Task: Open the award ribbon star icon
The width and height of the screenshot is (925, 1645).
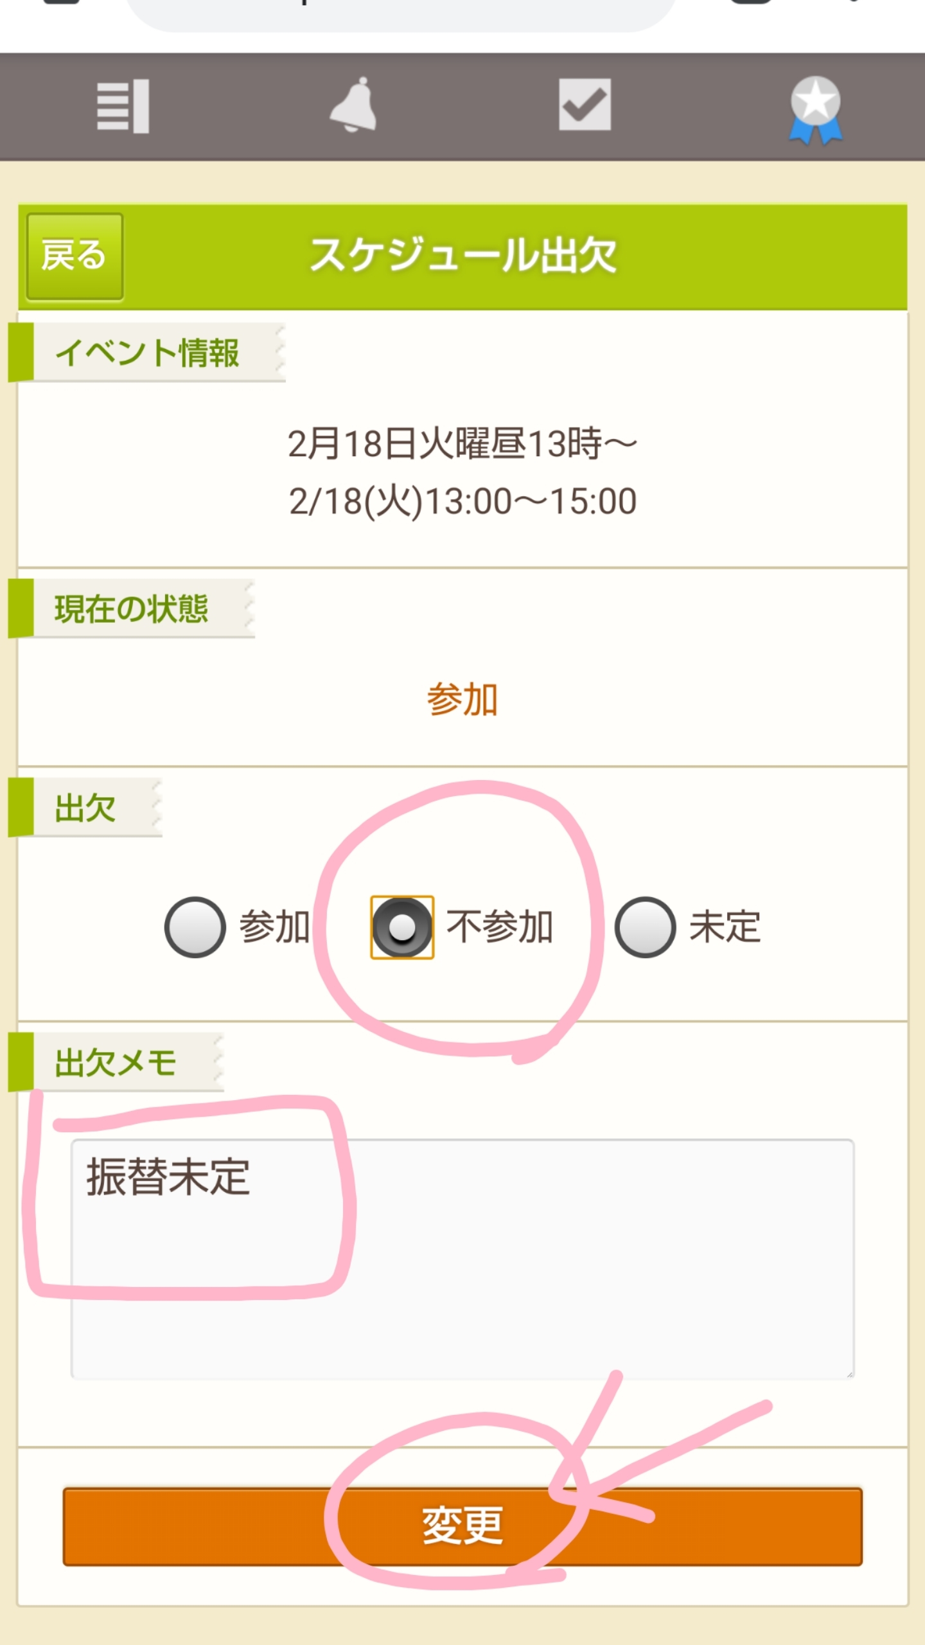Action: (815, 109)
